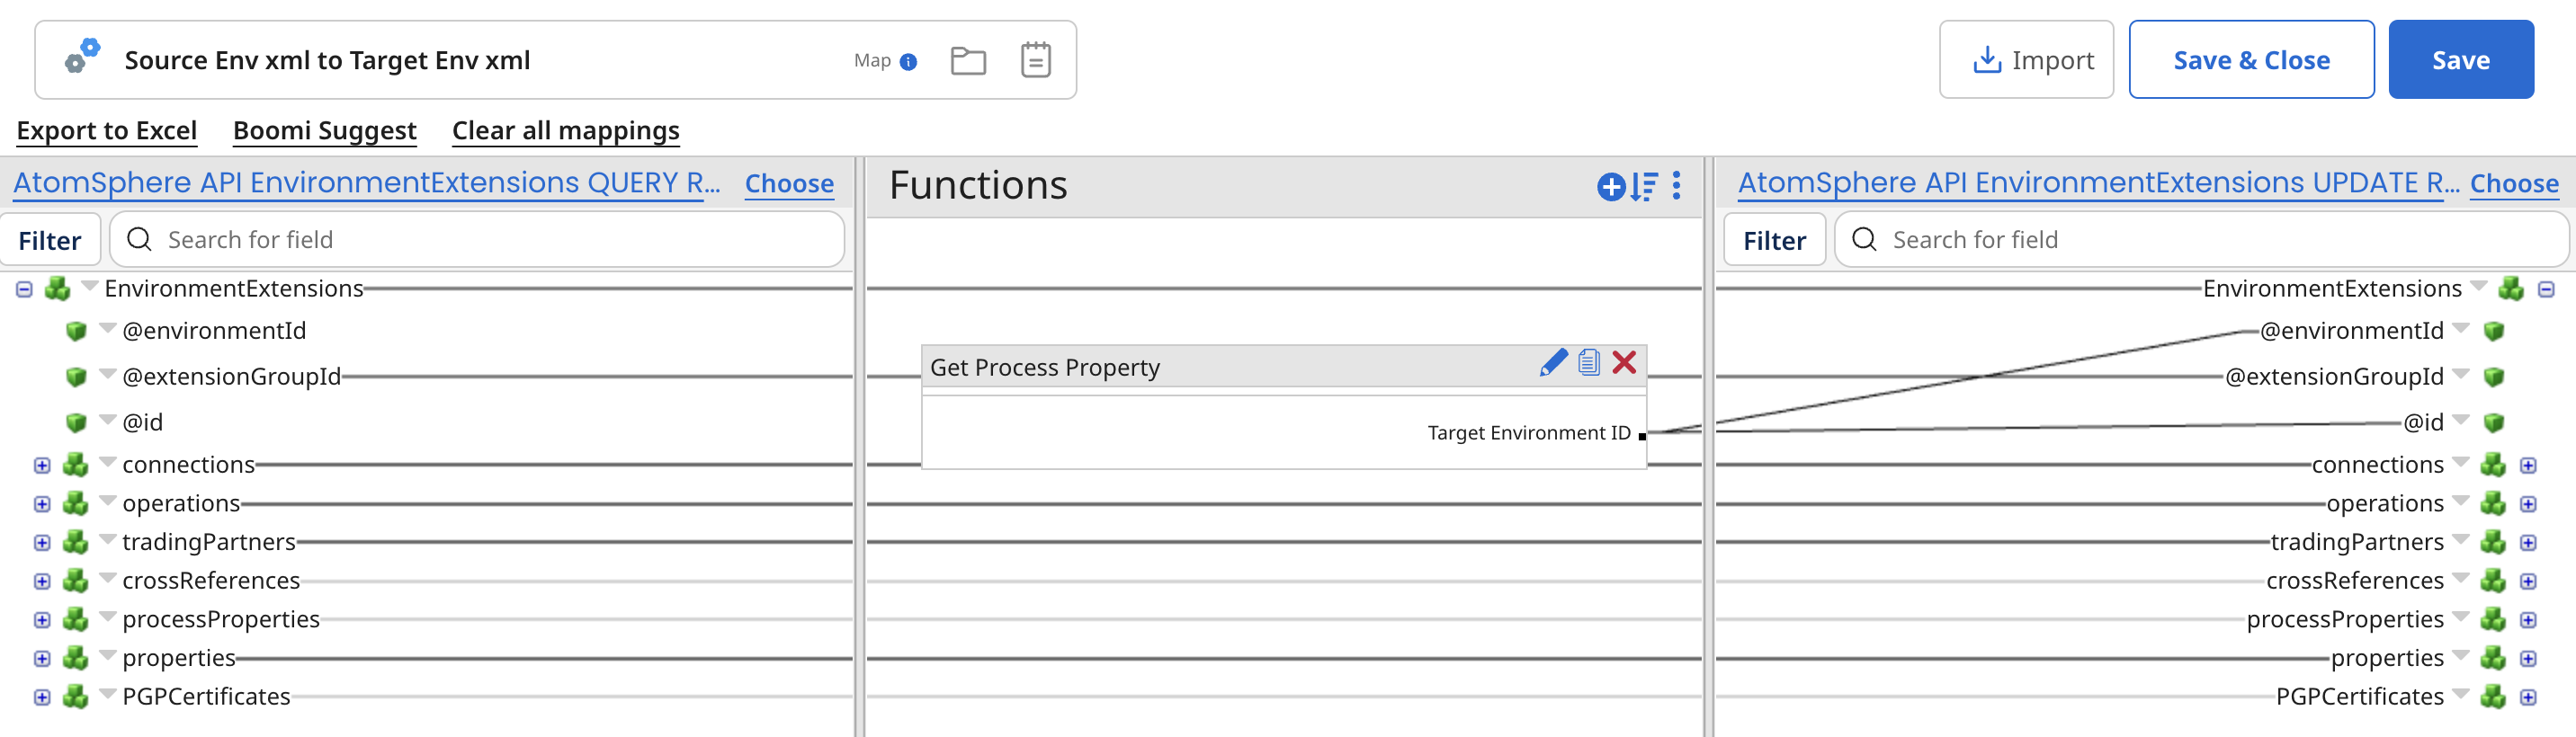The width and height of the screenshot is (2576, 737).
Task: Edit the Get Process Property function
Action: point(1553,363)
